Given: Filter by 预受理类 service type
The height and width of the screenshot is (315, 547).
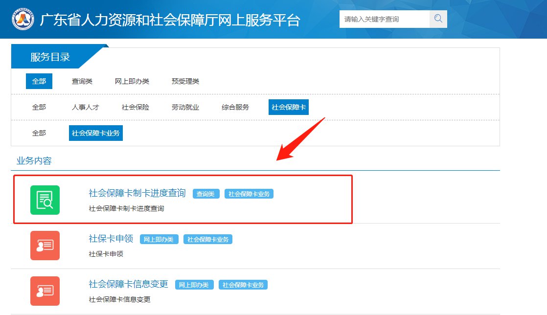Looking at the screenshot, I should pyautogui.click(x=185, y=81).
